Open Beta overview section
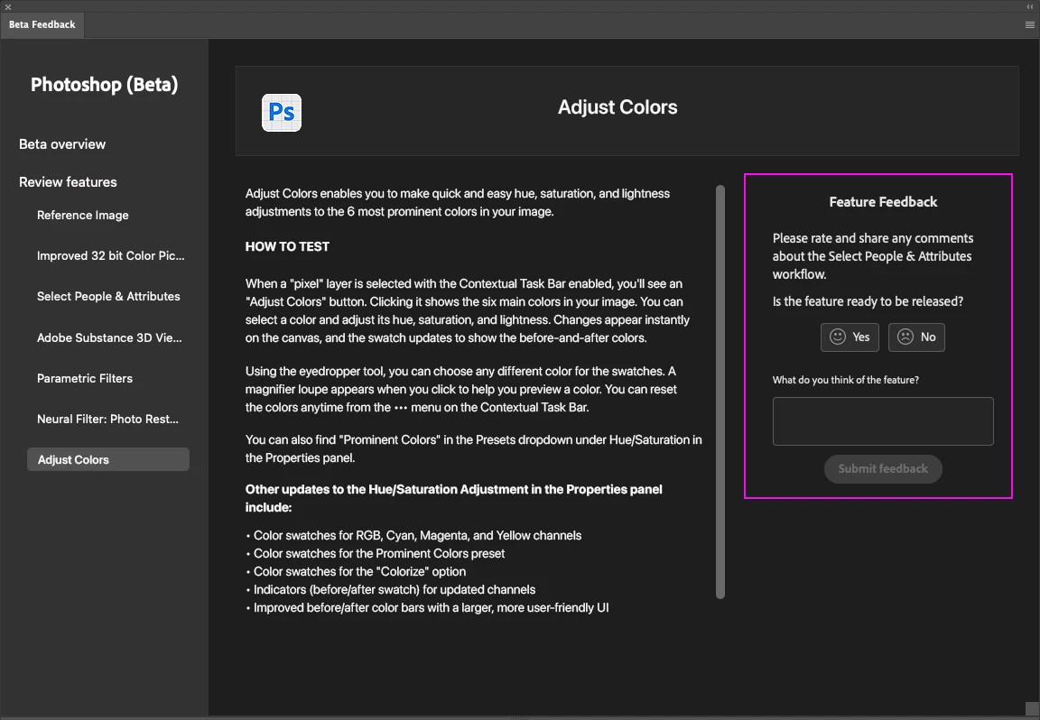The width and height of the screenshot is (1040, 720). click(62, 143)
